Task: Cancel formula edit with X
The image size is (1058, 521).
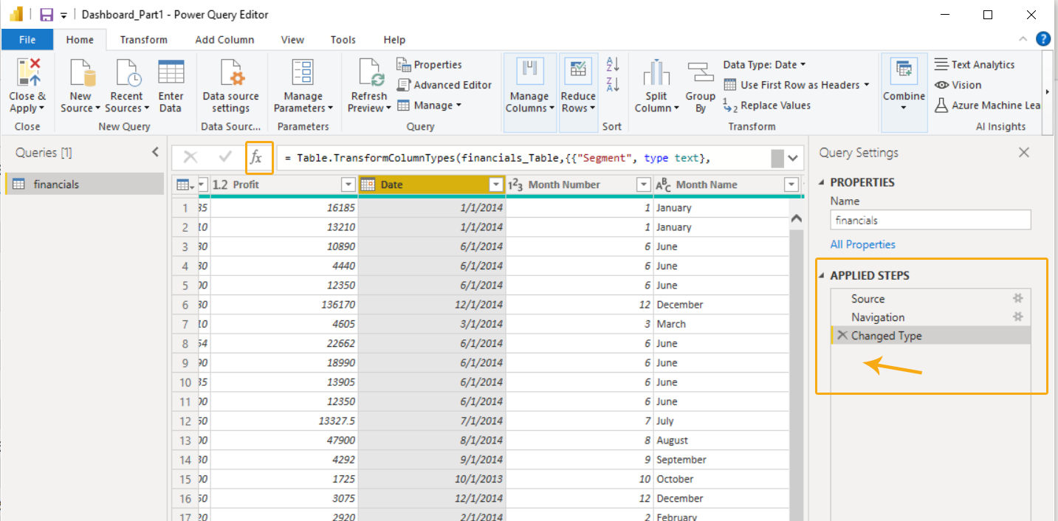Action: pyautogui.click(x=190, y=157)
